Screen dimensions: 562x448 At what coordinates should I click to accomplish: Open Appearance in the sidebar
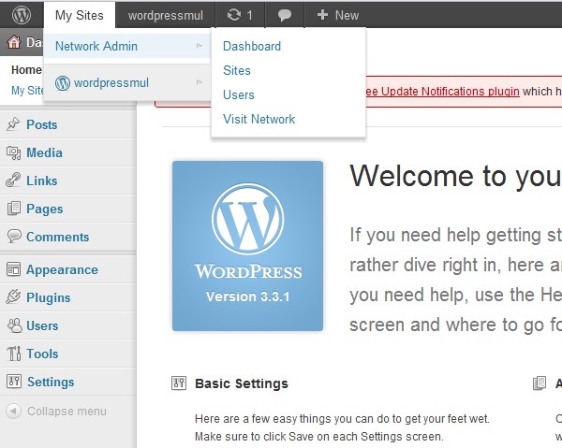click(x=62, y=269)
